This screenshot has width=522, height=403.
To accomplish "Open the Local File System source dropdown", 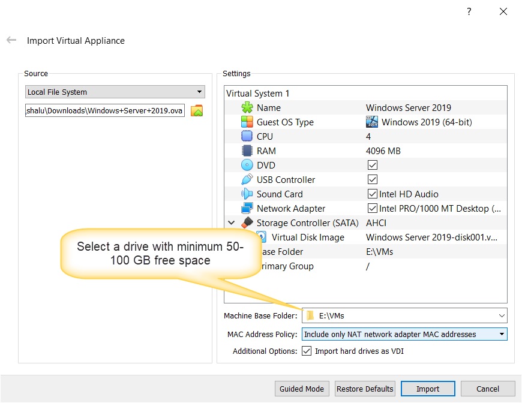I will click(115, 92).
